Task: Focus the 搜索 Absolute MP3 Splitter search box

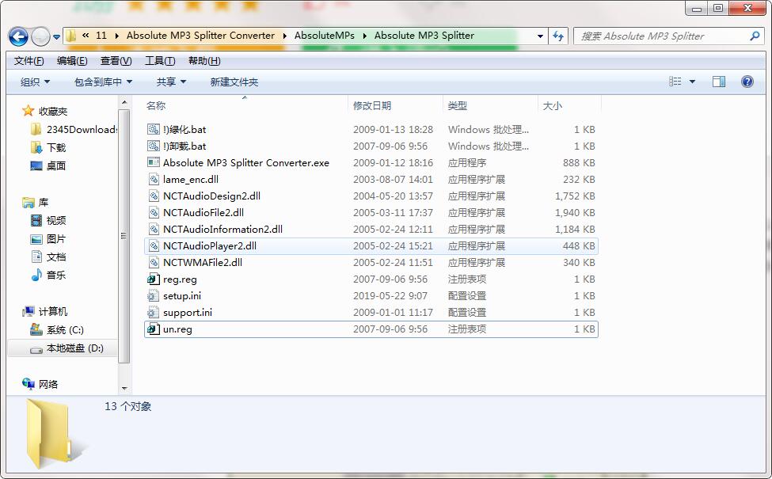Action: point(668,36)
